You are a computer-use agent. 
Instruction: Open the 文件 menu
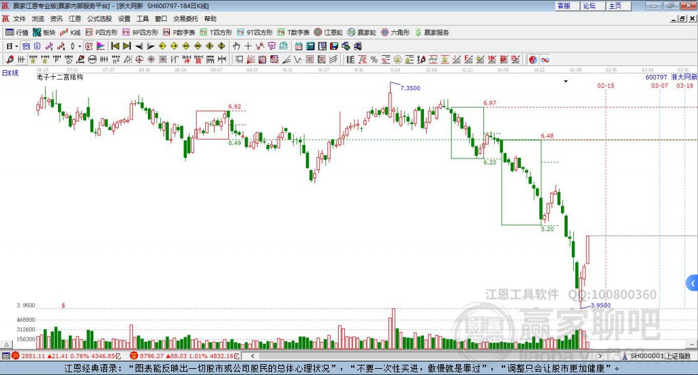point(20,18)
